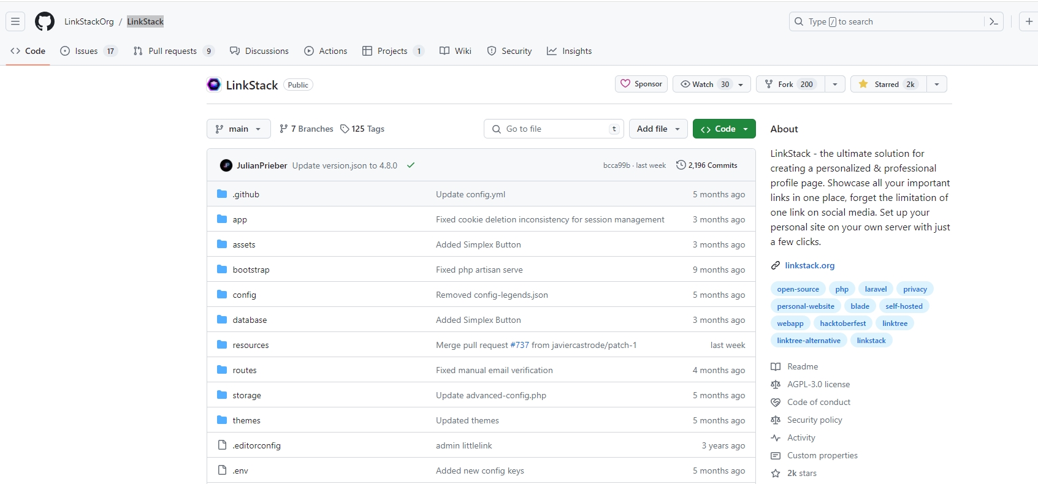Click the .editorconfig file icon

click(222, 445)
